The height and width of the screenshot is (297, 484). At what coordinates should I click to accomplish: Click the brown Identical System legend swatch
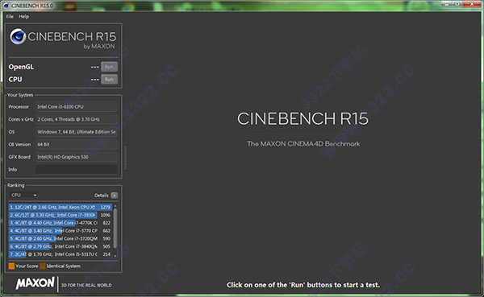tap(43, 266)
